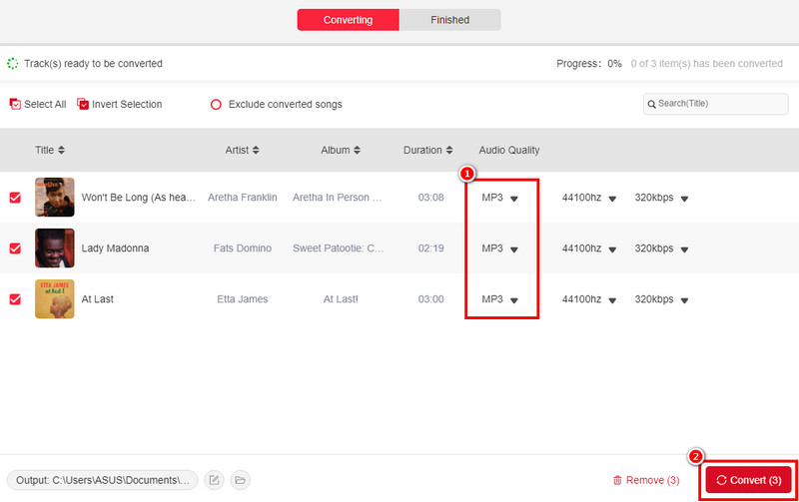Click the Aretha In Person album text
The width and height of the screenshot is (799, 502).
coord(338,197)
